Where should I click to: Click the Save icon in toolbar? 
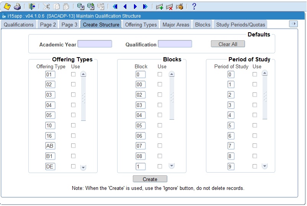pos(7,6)
